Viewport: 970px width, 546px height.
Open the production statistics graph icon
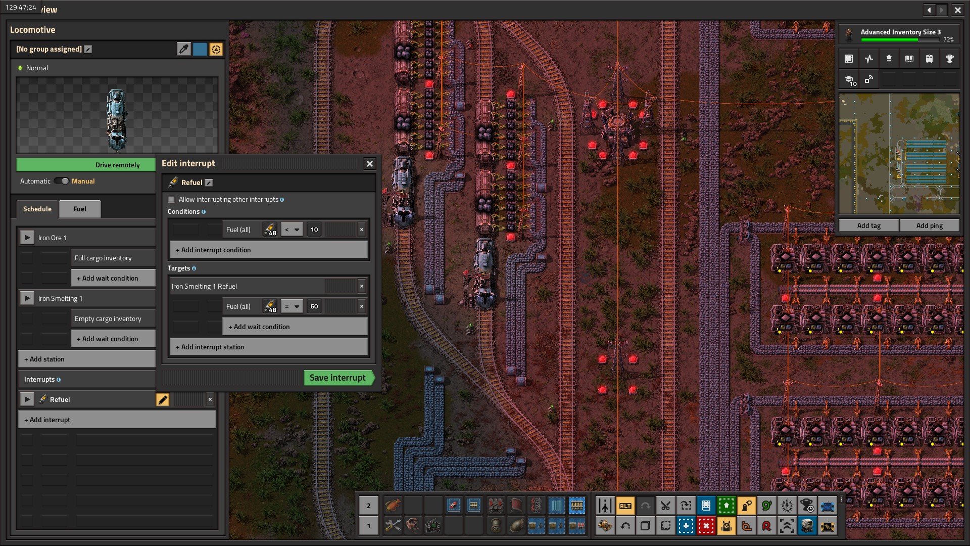pos(869,59)
